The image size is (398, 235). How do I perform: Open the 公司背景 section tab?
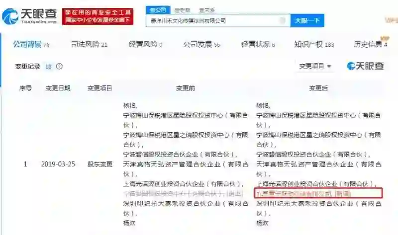coord(31,45)
